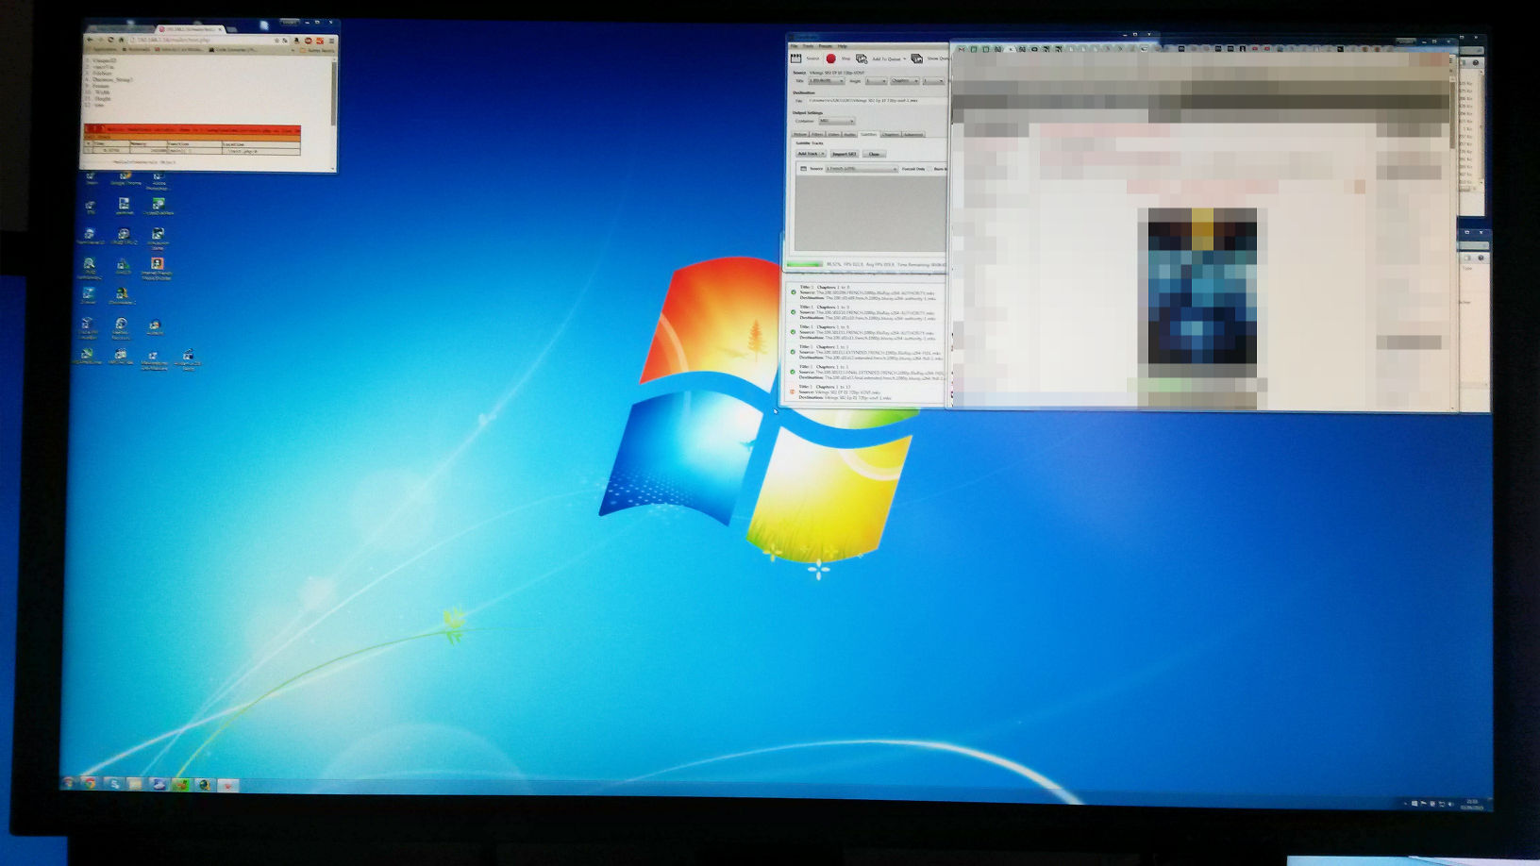1540x866 pixels.
Task: Click the red Stop encode button
Action: pos(831,58)
